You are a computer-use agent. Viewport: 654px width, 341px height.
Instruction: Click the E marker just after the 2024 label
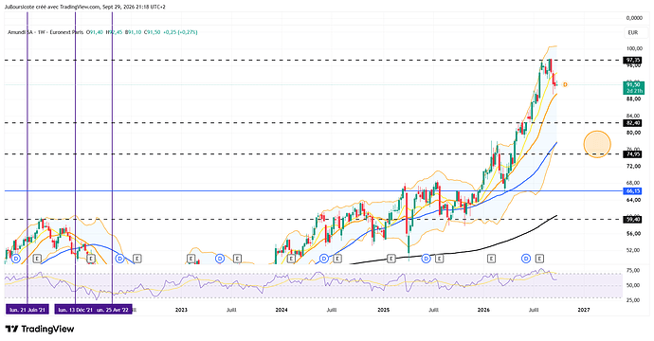pyautogui.click(x=292, y=259)
